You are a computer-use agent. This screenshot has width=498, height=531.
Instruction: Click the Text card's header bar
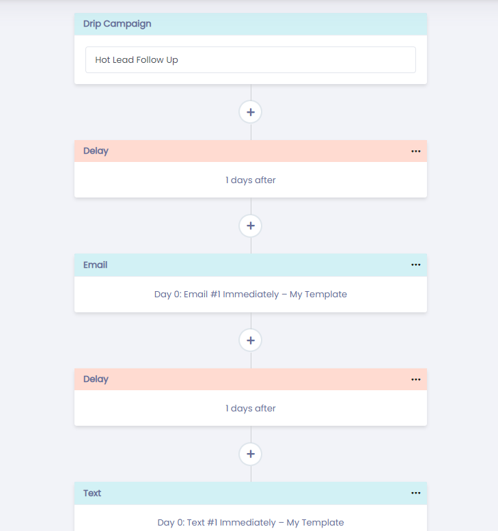(251, 493)
